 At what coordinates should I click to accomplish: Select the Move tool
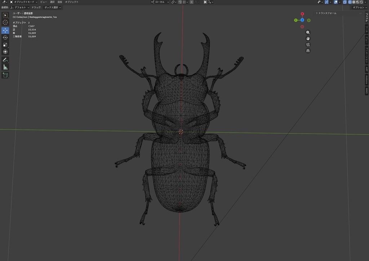tap(5, 30)
